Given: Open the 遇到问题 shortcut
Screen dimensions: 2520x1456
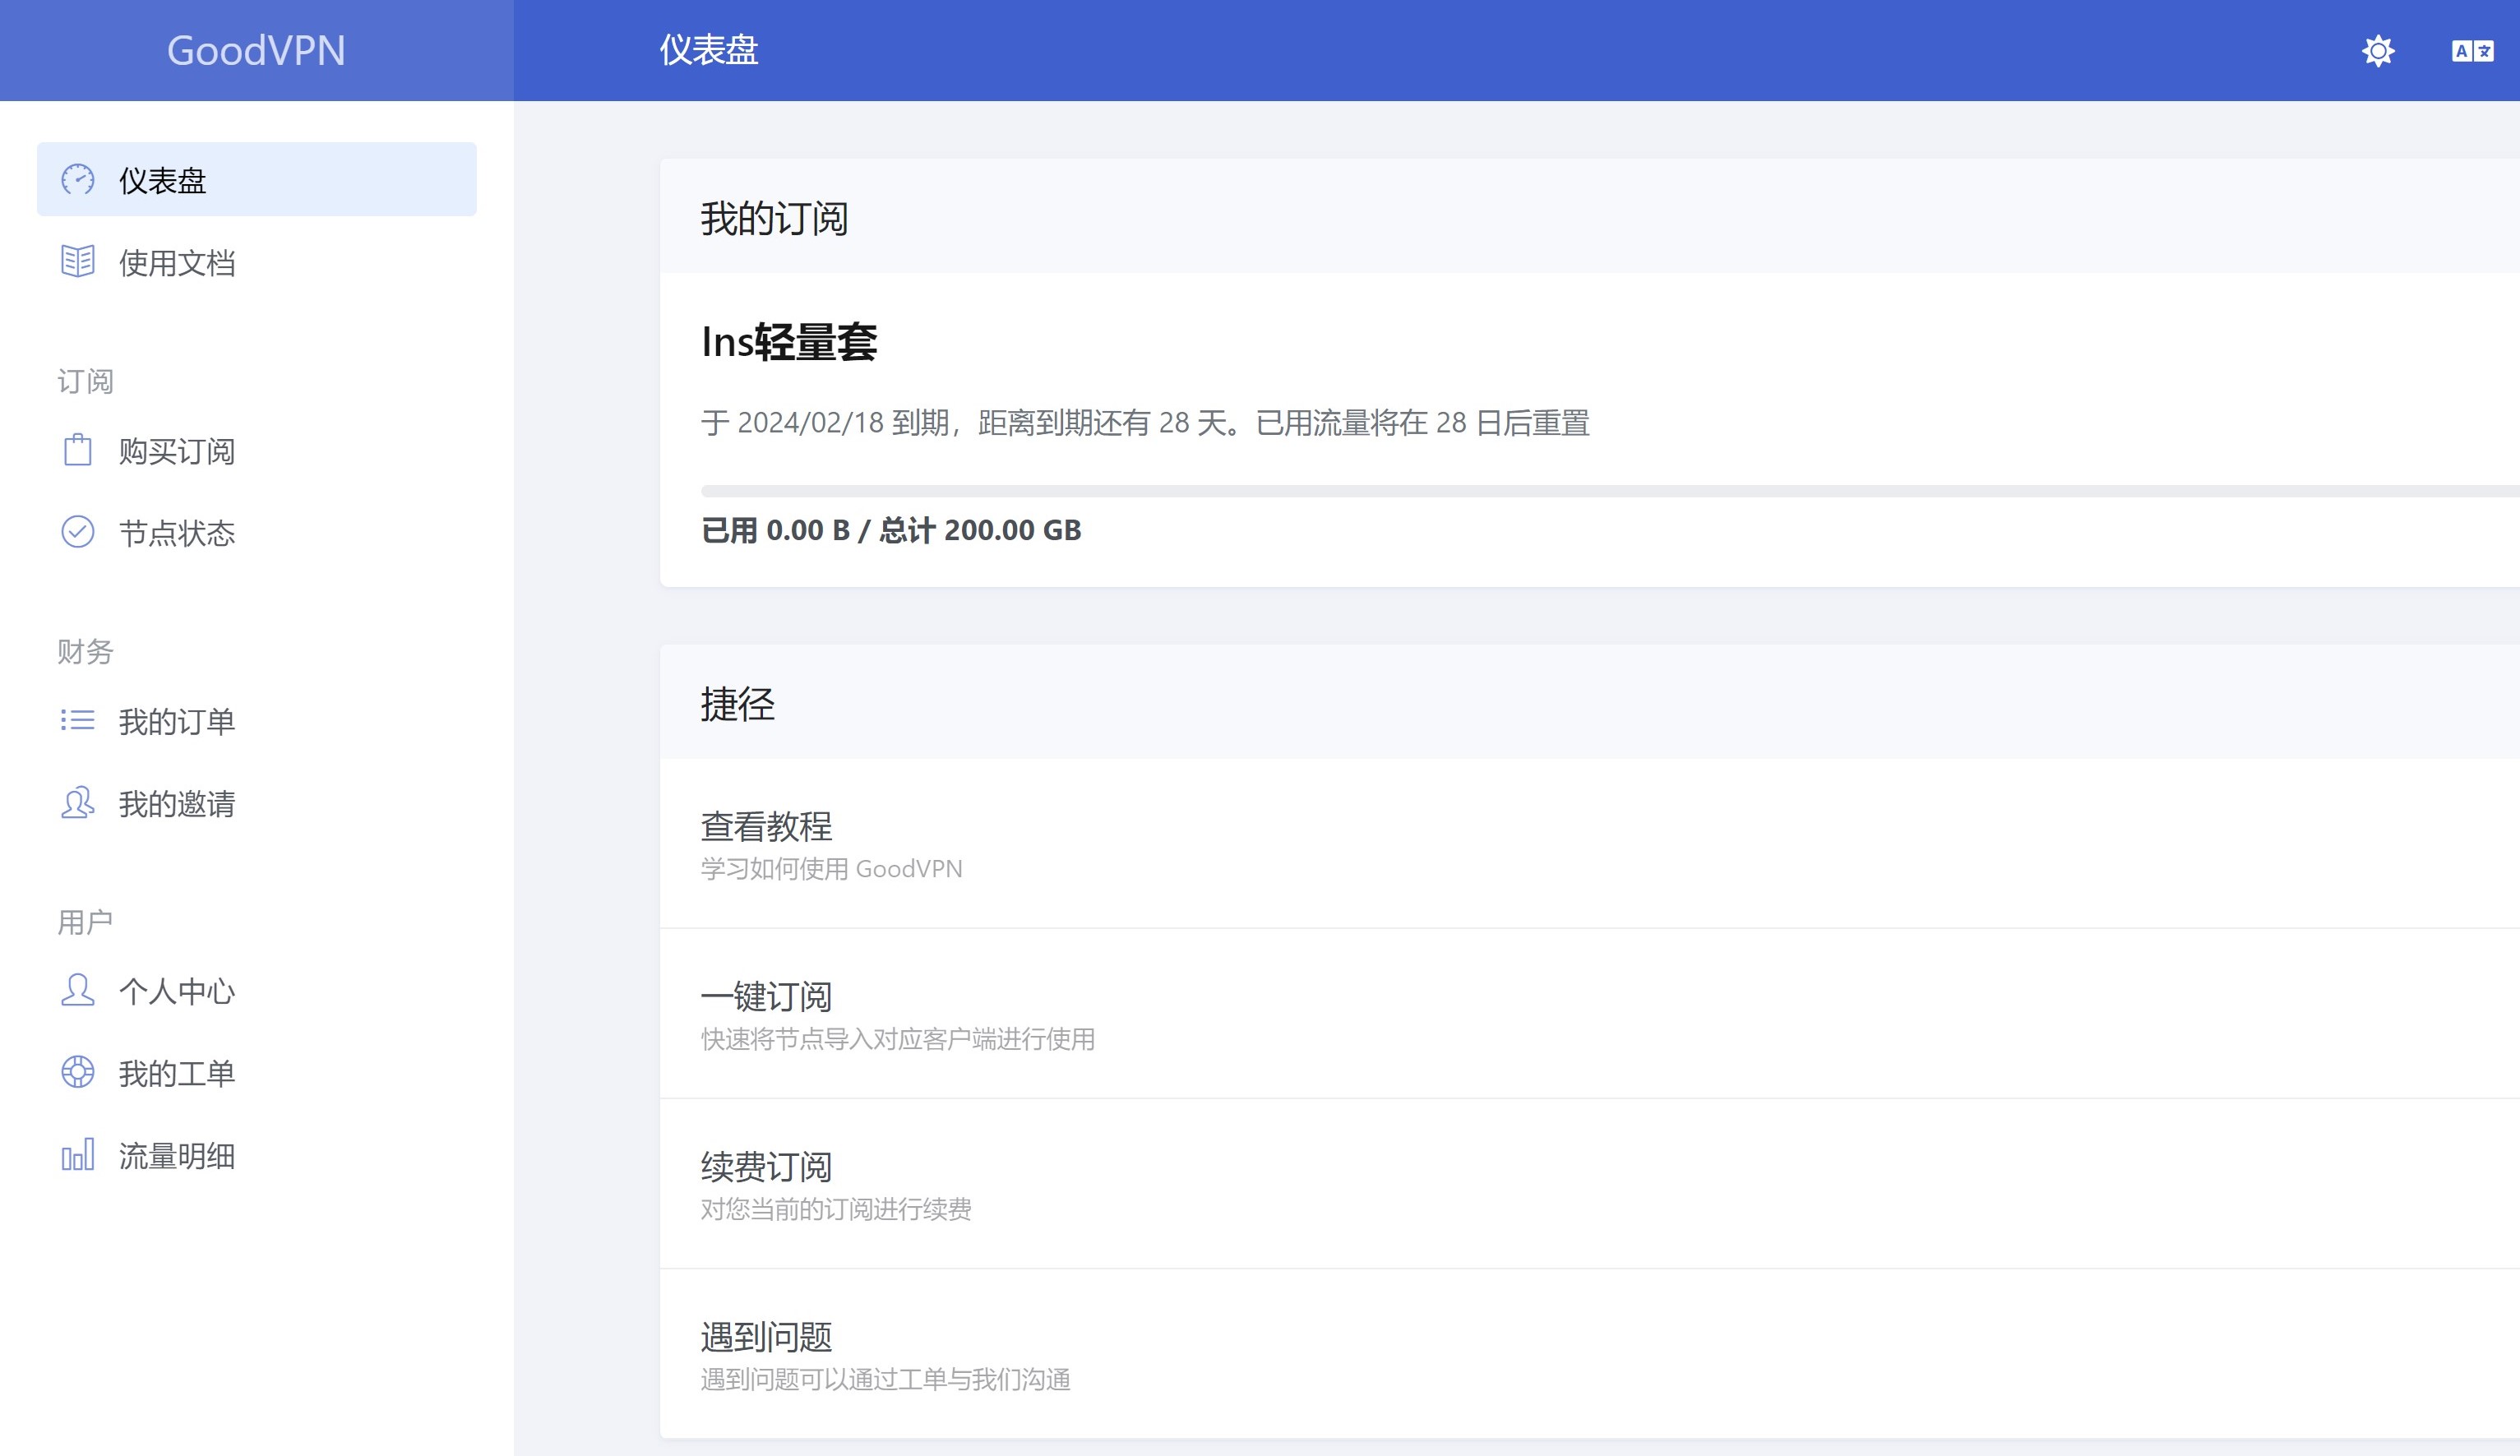Looking at the screenshot, I should 1590,1354.
